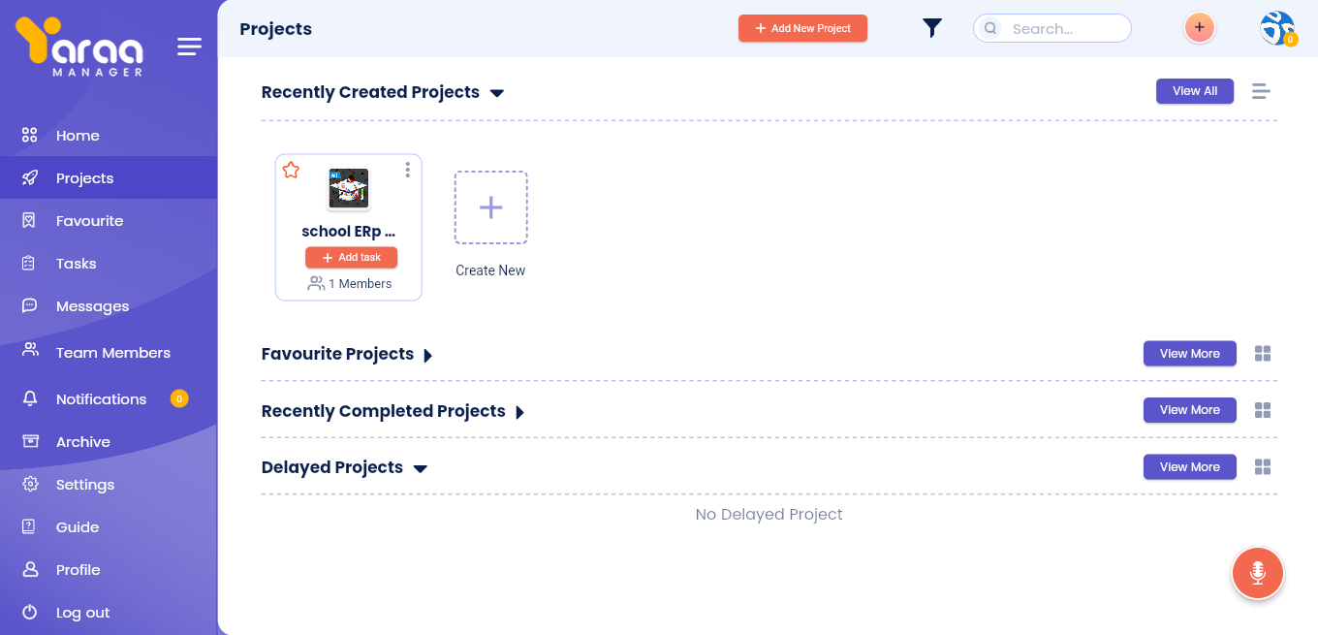Go to Team Members in sidebar
The image size is (1318, 635).
click(112, 353)
